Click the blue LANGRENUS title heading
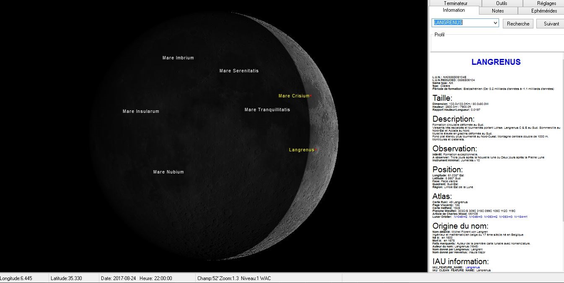564x283 pixels. click(x=496, y=62)
